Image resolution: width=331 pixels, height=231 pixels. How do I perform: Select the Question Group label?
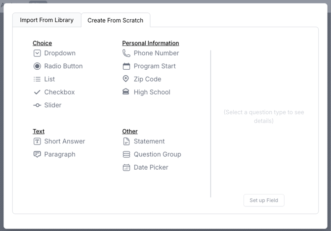pos(157,154)
